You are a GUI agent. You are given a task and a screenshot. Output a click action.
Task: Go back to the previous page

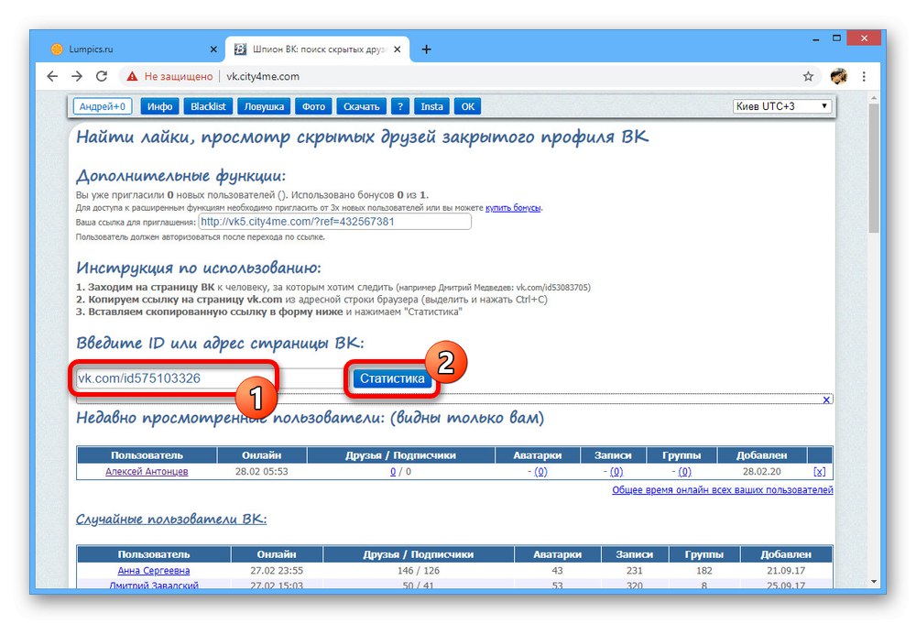pyautogui.click(x=52, y=76)
